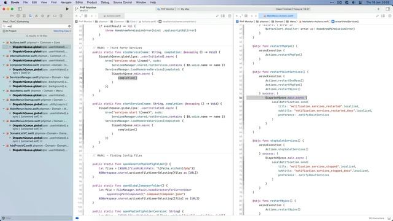393x221 pixels.
Task: Go back in left editor history
Action: click(x=91, y=16)
